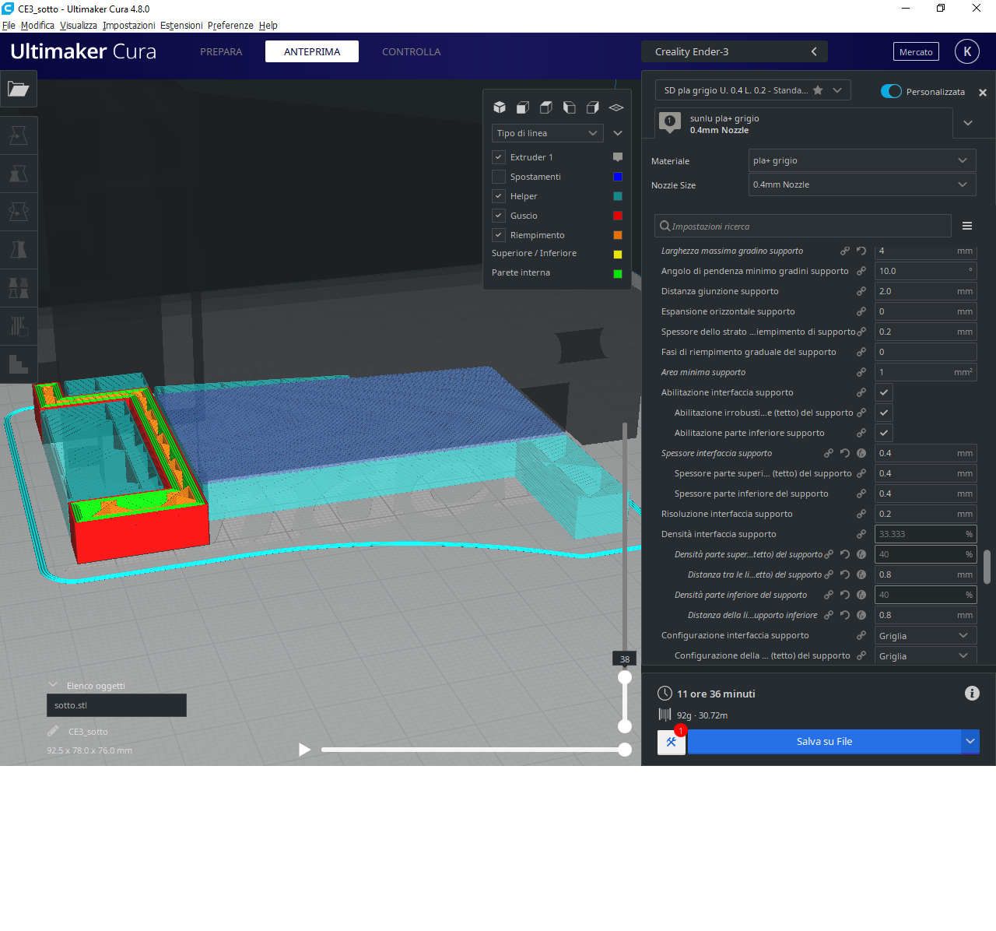Switch to top view cube icon
Viewport: 996px width, 931px height.
point(546,107)
